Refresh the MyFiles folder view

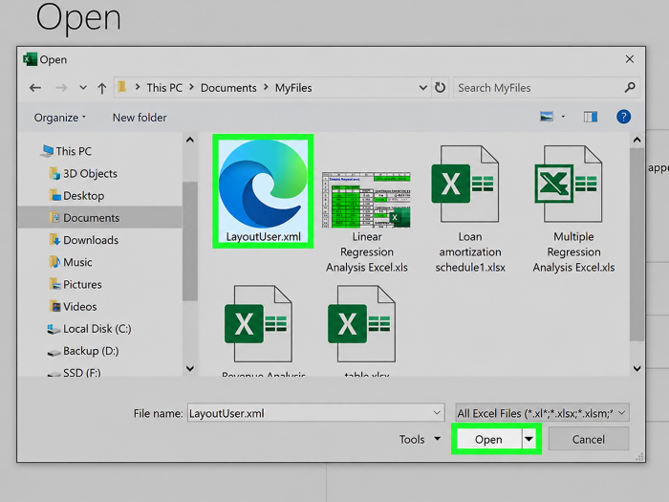[440, 88]
